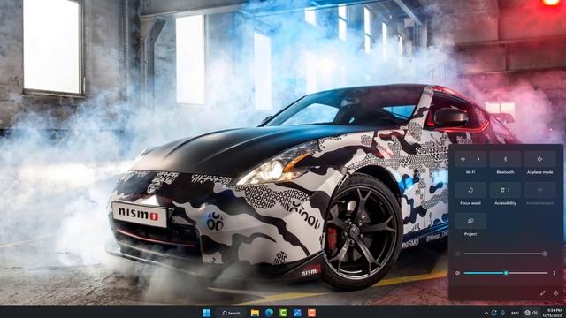
Task: Mute sound via speaker icon beside volume slider
Action: (457, 273)
